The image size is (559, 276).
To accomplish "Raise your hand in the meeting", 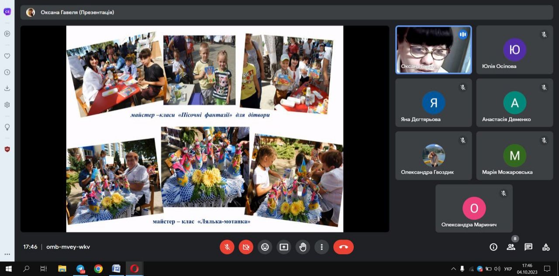I will [x=303, y=247].
